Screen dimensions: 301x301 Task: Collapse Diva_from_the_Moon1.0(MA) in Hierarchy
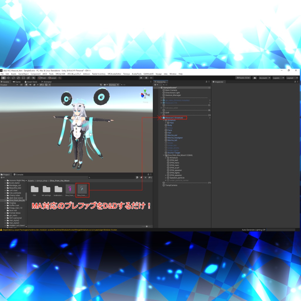(163, 155)
